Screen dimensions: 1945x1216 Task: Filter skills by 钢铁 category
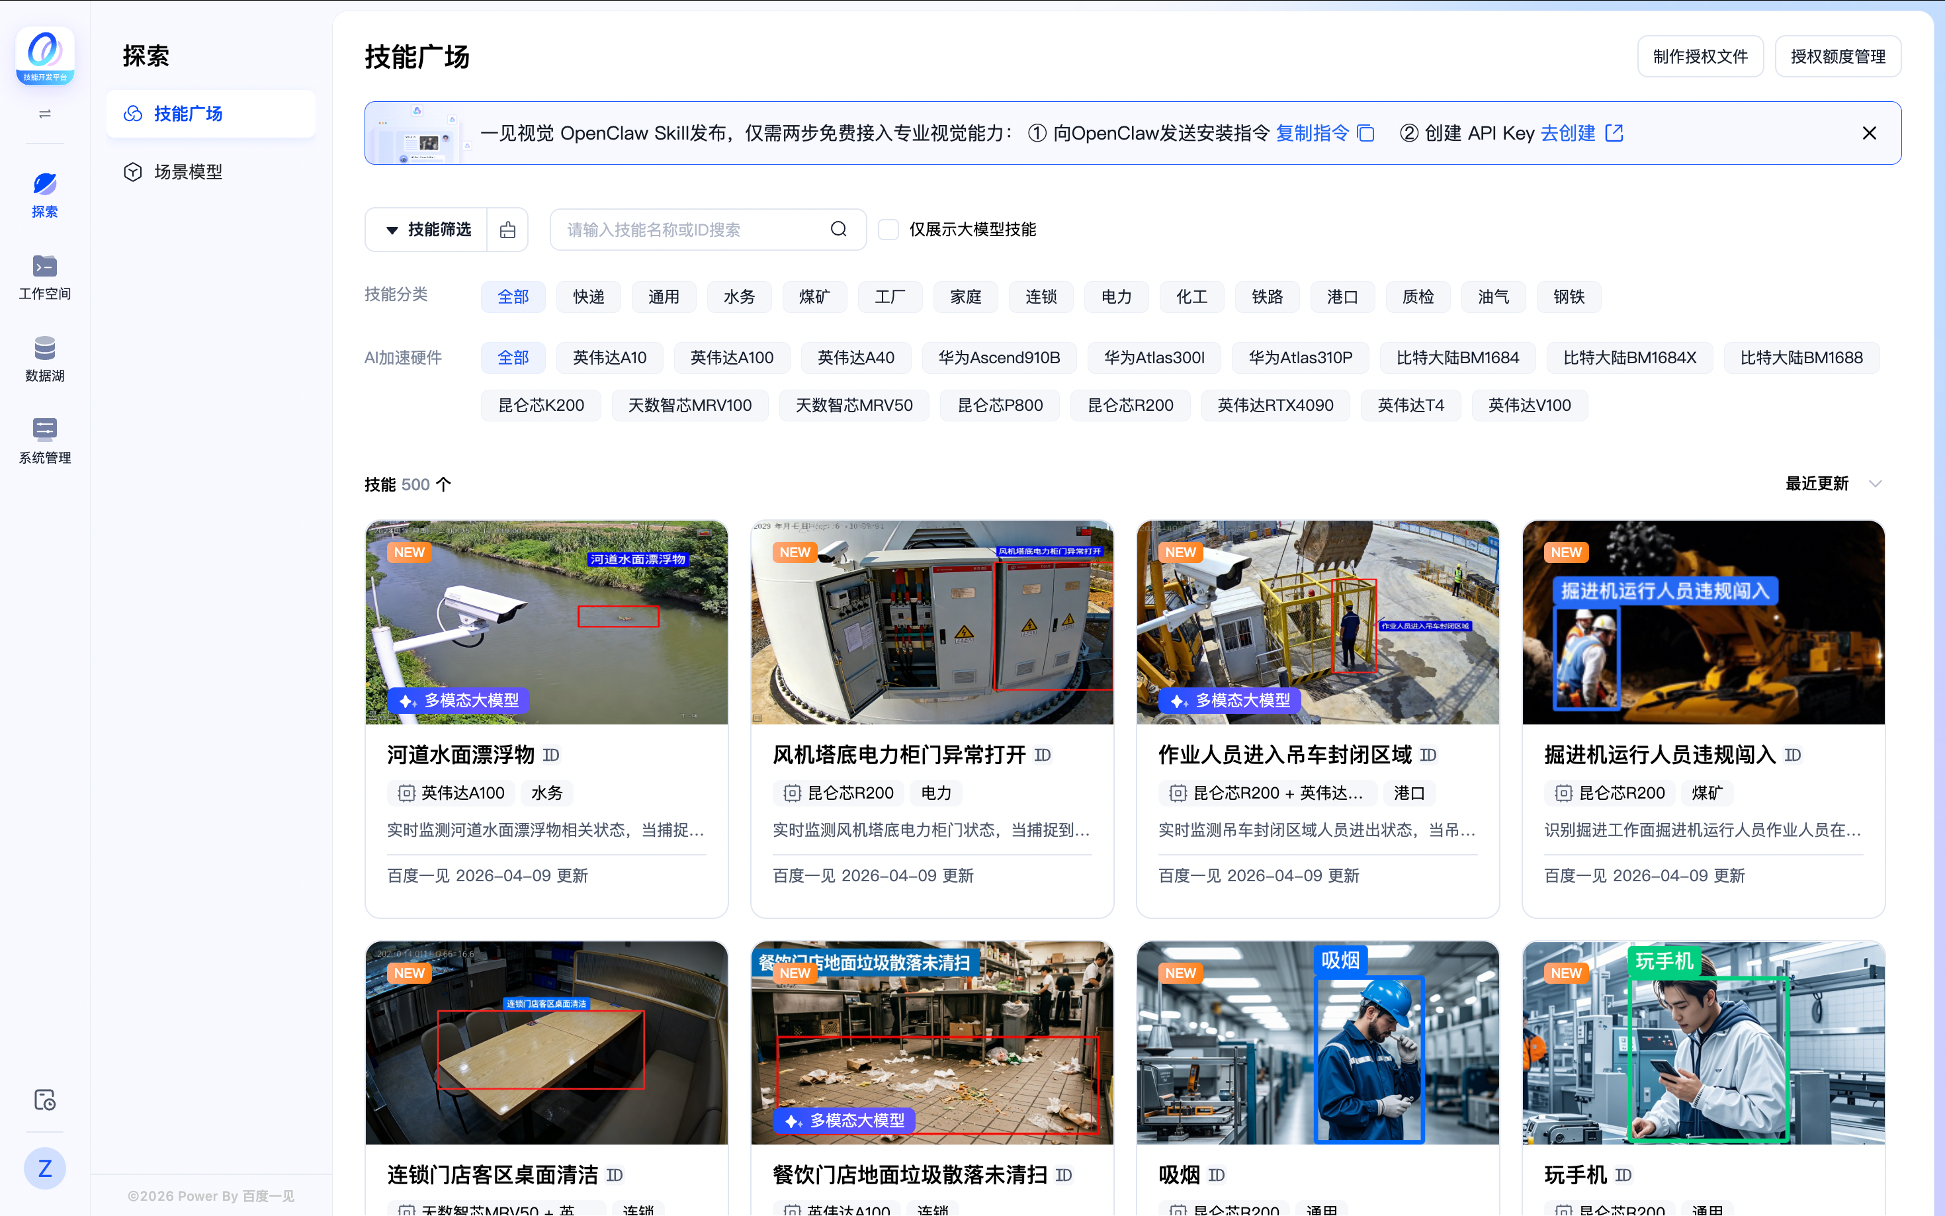pos(1568,297)
